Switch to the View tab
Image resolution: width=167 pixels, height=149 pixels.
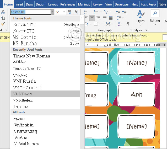coord(109,4)
